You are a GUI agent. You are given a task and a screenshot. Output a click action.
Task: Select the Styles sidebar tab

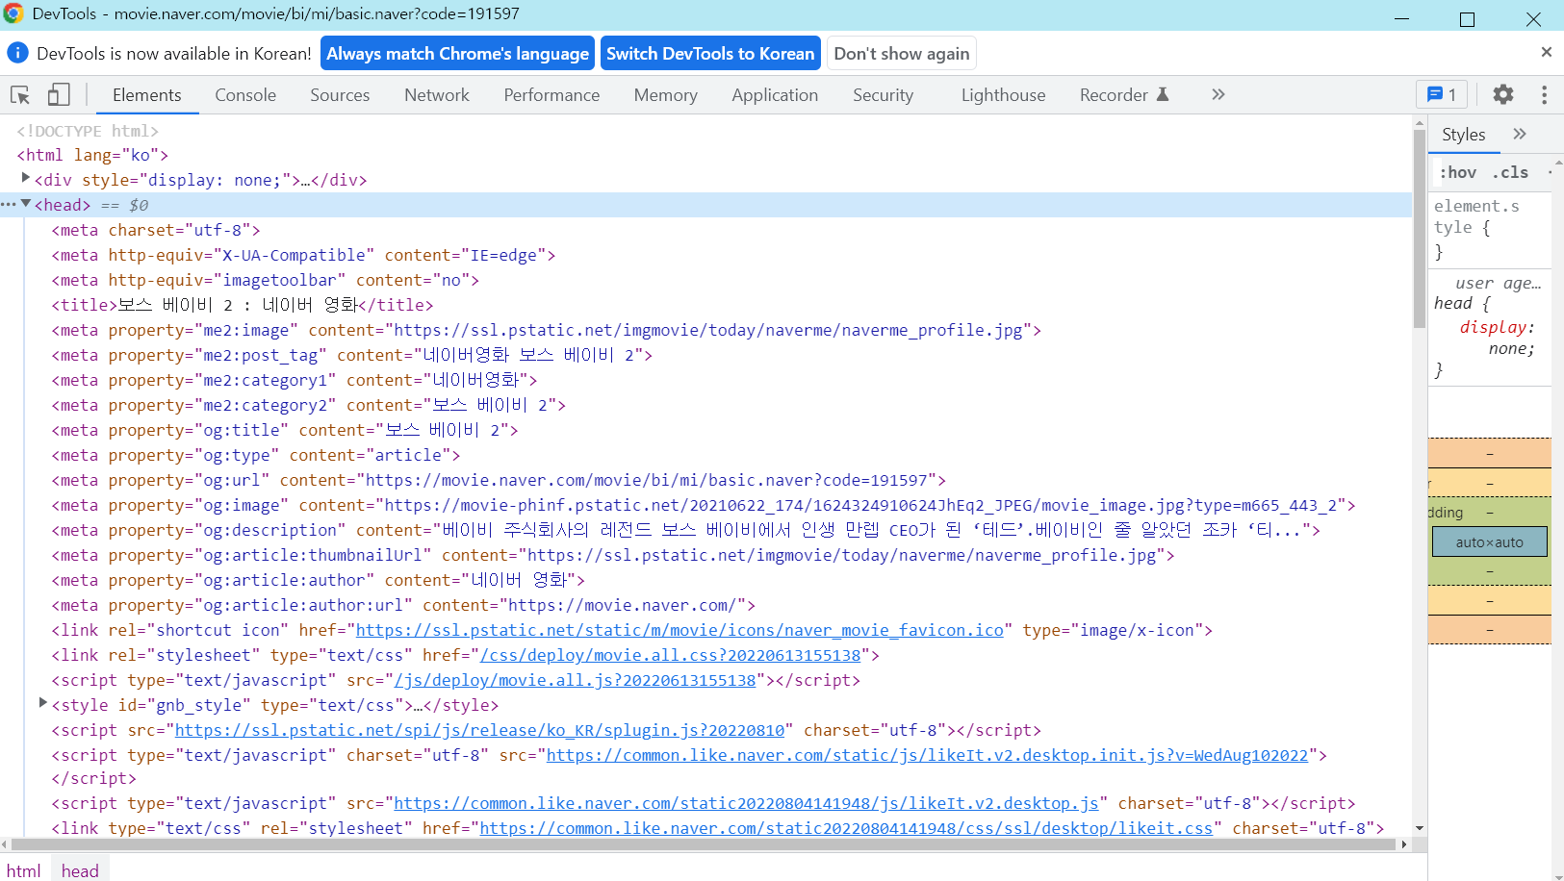[x=1463, y=135]
